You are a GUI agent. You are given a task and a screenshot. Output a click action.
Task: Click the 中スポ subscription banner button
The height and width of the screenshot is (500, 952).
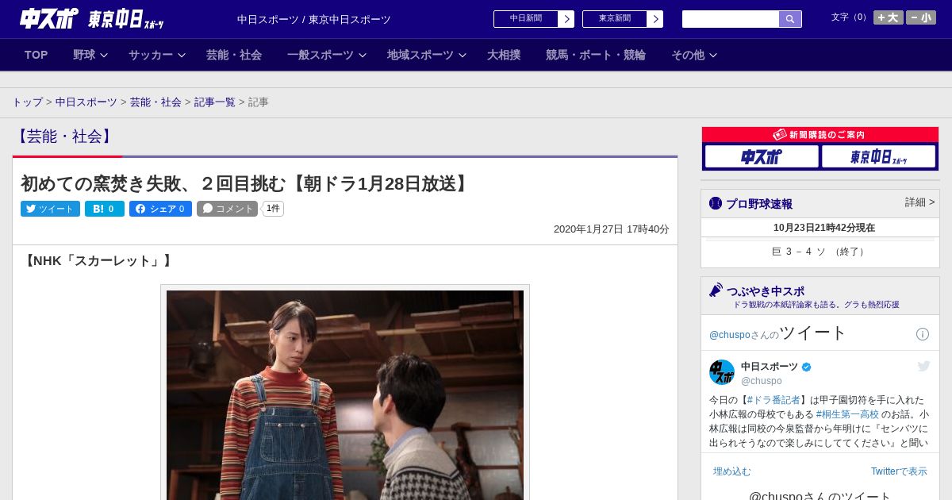click(x=761, y=156)
